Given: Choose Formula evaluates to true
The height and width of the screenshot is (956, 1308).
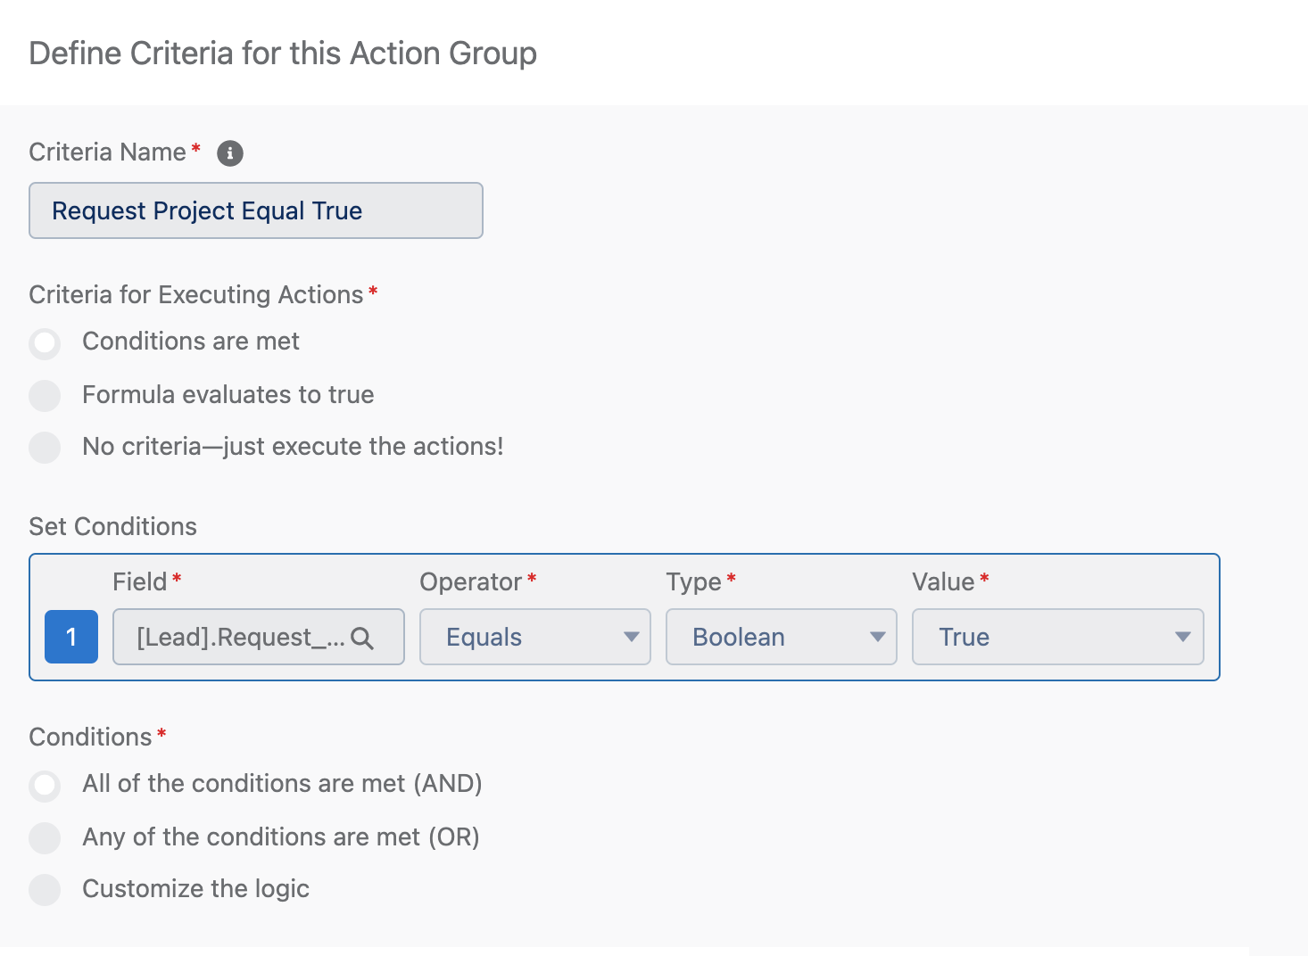Looking at the screenshot, I should click(45, 395).
